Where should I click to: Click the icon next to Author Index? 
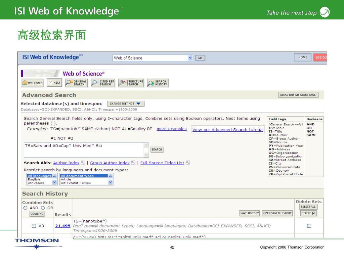(x=83, y=163)
